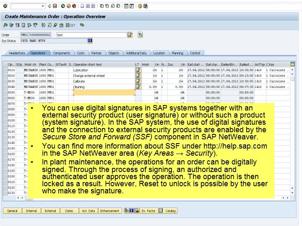Screen dimensions: 302x226
Task: Click the yellow Help question mark icon
Action: point(140,6)
